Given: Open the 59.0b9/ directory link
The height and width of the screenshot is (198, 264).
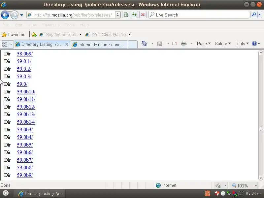Looking at the screenshot, I should click(x=25, y=175).
